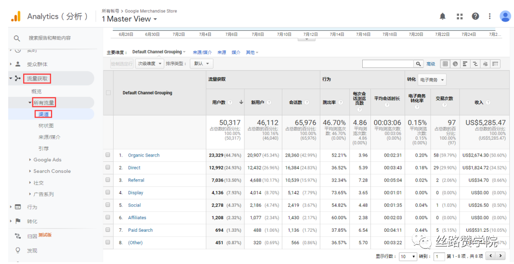Select 来源/媒介 in the sidebar
514x264 pixels.
point(50,137)
